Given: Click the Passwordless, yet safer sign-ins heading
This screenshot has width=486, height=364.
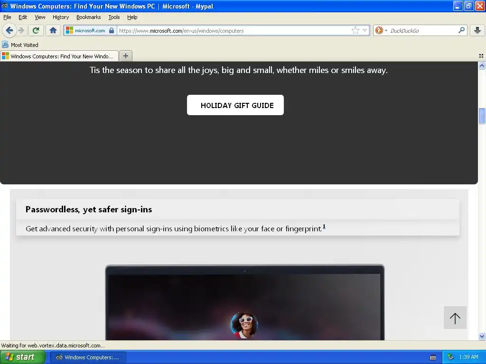Looking at the screenshot, I should click(89, 209).
